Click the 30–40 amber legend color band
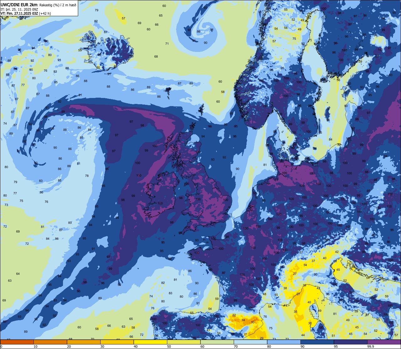Image resolution: width=401 pixels, height=349 pixels. pyautogui.click(x=117, y=342)
